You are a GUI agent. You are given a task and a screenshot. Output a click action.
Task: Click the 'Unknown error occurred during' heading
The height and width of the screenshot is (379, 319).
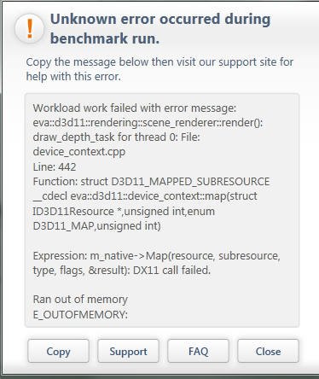(x=160, y=20)
